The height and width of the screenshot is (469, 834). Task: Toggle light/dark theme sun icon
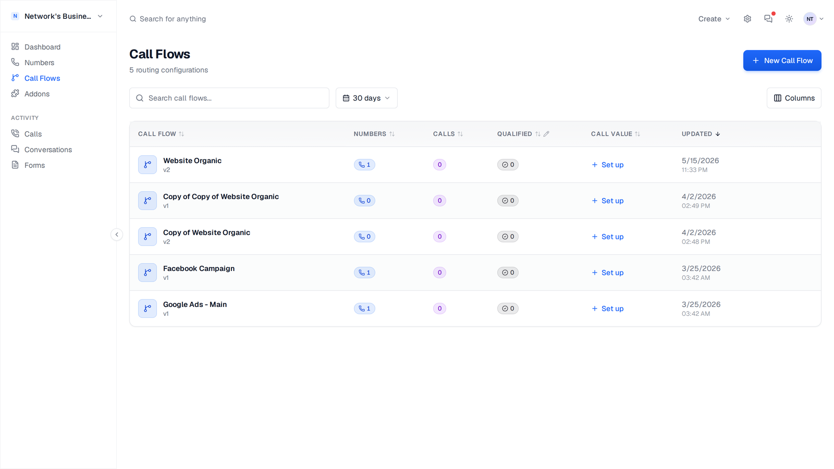(789, 19)
